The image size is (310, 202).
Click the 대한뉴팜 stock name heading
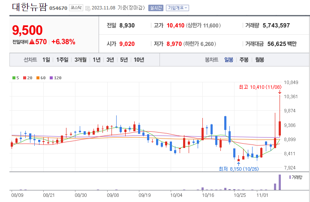point(30,7)
